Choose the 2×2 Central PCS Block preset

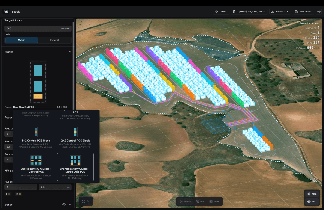point(75,137)
